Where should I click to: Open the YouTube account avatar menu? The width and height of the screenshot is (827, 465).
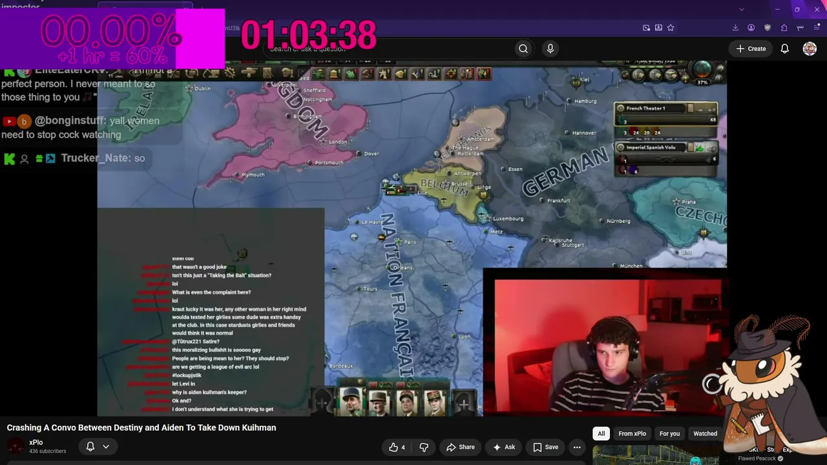(x=810, y=48)
